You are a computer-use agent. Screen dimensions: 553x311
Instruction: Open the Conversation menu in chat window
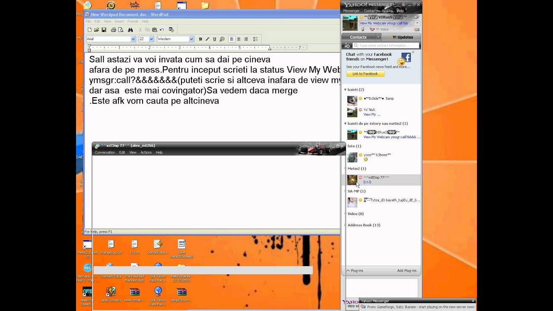pos(105,152)
